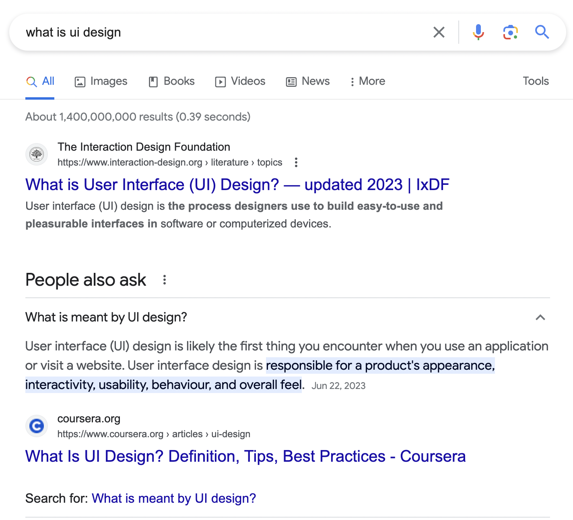Open Google Lens image search icon
The height and width of the screenshot is (520, 573).
510,32
